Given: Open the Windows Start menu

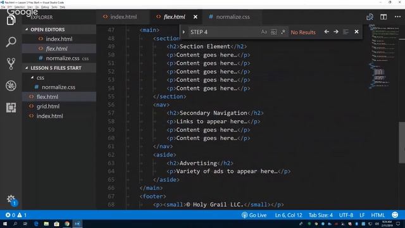Looking at the screenshot, I should pos(4,224).
